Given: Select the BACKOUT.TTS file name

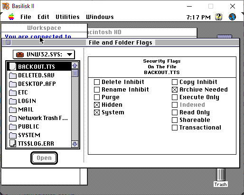Looking at the screenshot, I should click(37, 67).
